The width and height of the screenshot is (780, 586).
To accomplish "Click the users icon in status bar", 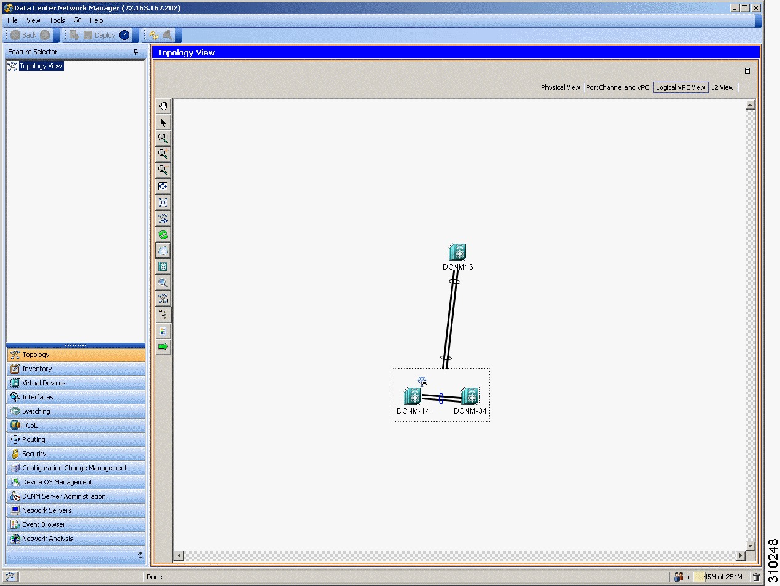I will coord(679,577).
